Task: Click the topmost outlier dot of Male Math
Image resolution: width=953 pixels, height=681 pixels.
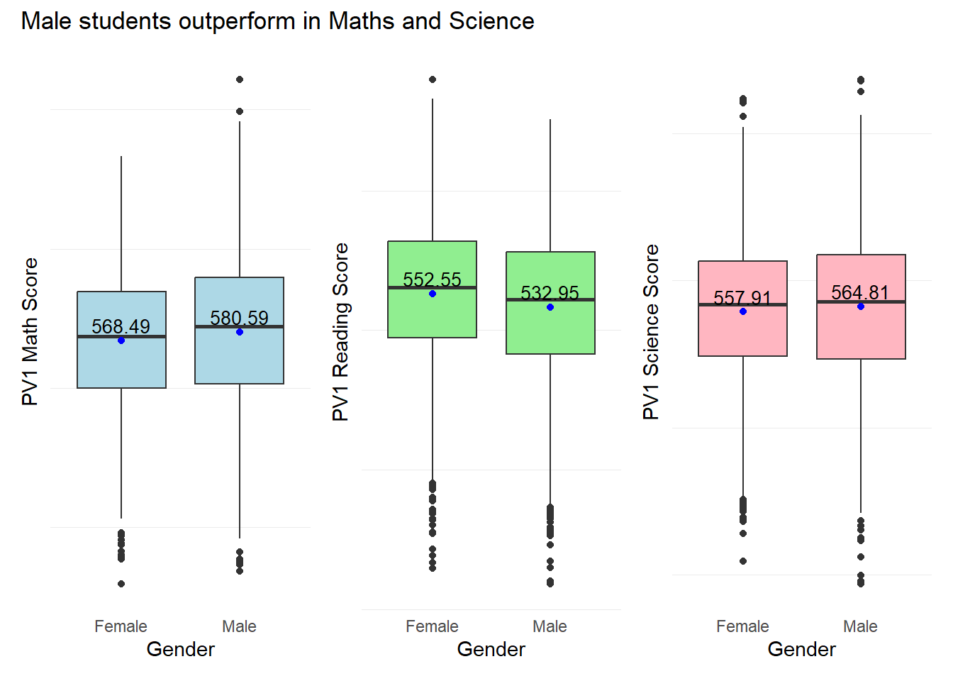Action: (x=240, y=79)
